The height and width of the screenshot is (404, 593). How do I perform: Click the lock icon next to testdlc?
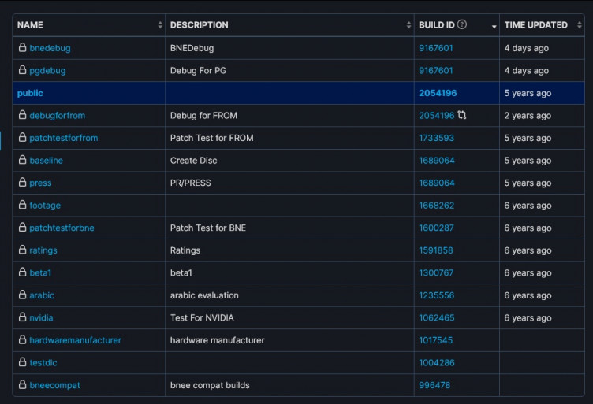point(22,363)
